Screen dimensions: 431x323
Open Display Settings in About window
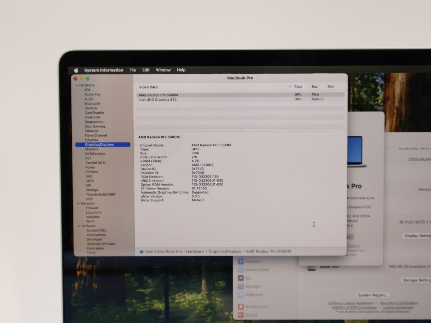pyautogui.click(x=417, y=236)
